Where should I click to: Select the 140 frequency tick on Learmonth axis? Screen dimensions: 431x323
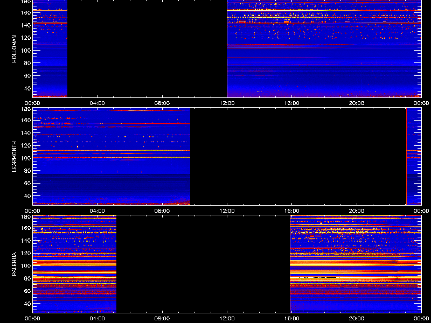pos(26,133)
